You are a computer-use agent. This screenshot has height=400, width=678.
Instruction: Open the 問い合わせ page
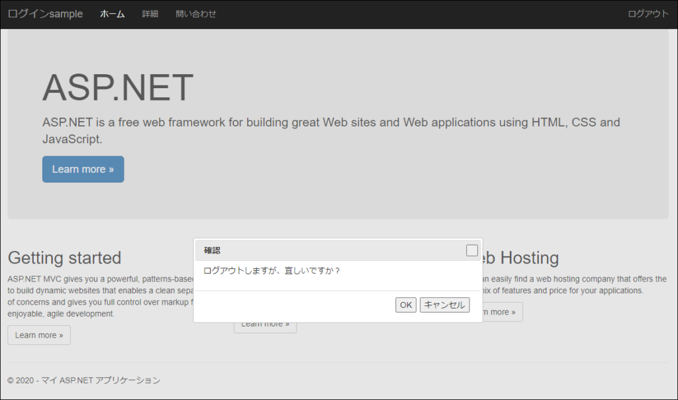point(195,13)
